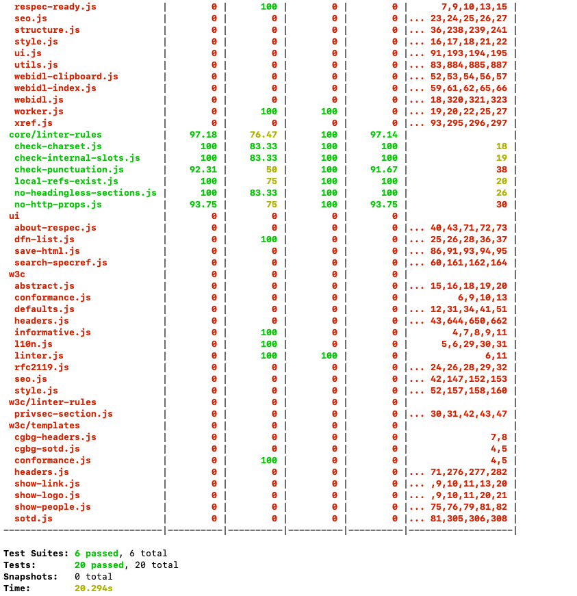
Task: Click cgbg-sotd.js file name
Action: 47,449
